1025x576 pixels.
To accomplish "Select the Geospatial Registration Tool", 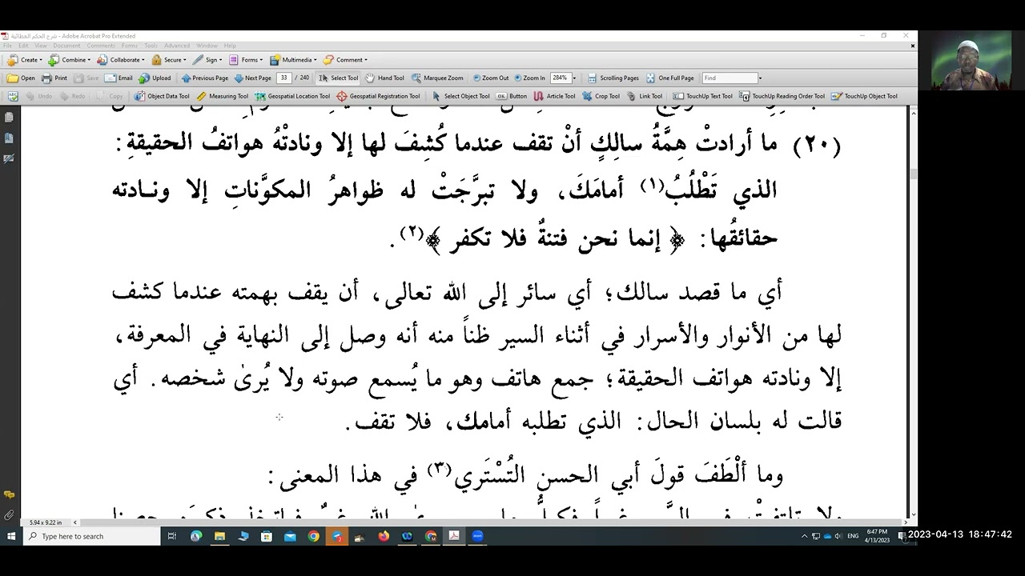I will click(378, 96).
